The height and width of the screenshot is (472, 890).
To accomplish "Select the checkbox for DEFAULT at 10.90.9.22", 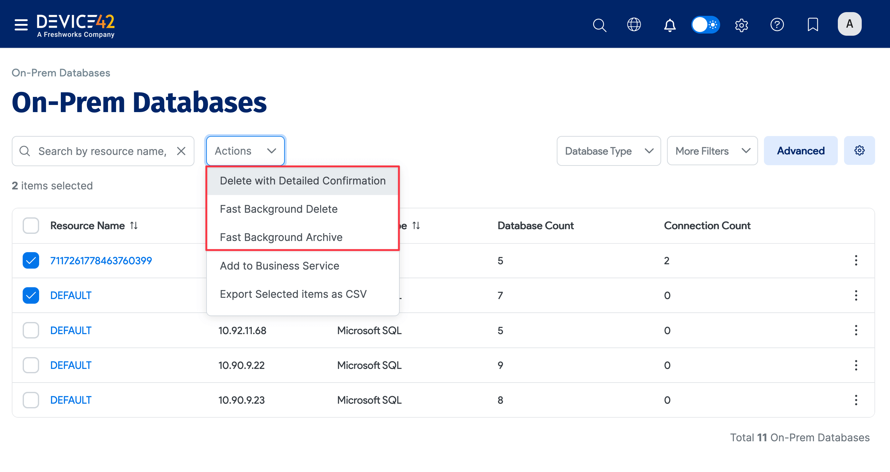I will (x=30, y=365).
